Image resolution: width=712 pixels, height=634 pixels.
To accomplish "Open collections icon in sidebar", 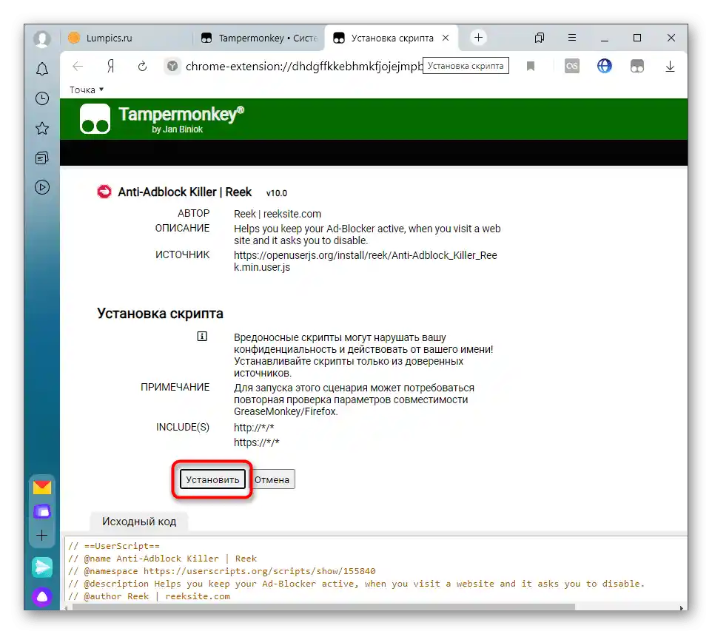I will point(42,158).
